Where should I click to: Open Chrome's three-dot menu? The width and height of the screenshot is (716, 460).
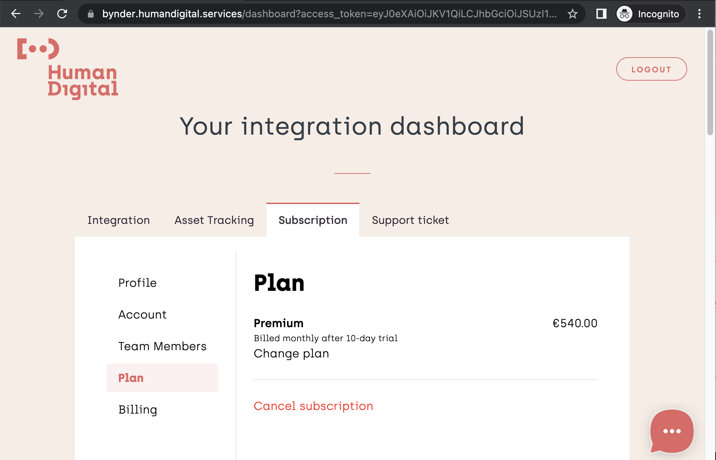pyautogui.click(x=700, y=14)
